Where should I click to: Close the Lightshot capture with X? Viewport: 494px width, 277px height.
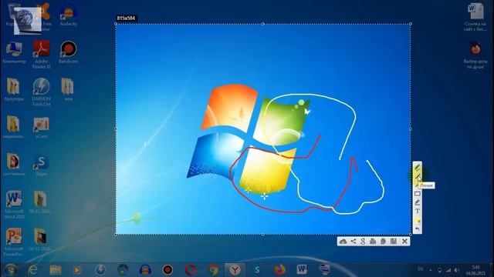[404, 241]
